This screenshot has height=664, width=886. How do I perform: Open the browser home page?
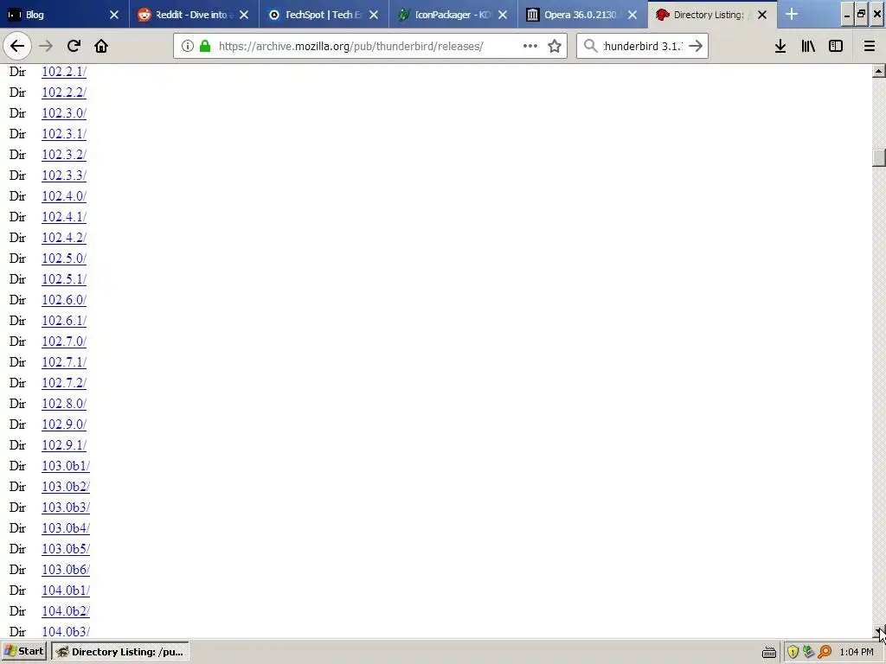(x=101, y=46)
